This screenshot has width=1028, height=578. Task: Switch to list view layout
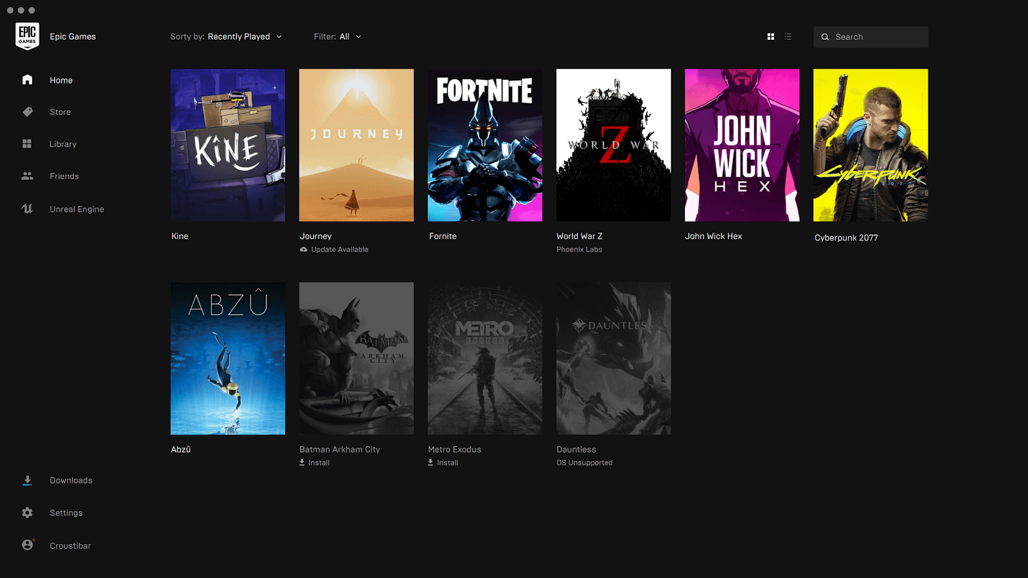coord(788,37)
